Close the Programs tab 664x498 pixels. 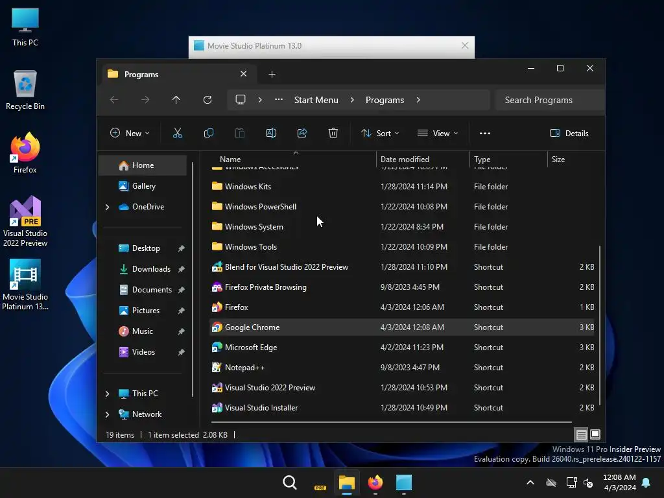tap(244, 74)
